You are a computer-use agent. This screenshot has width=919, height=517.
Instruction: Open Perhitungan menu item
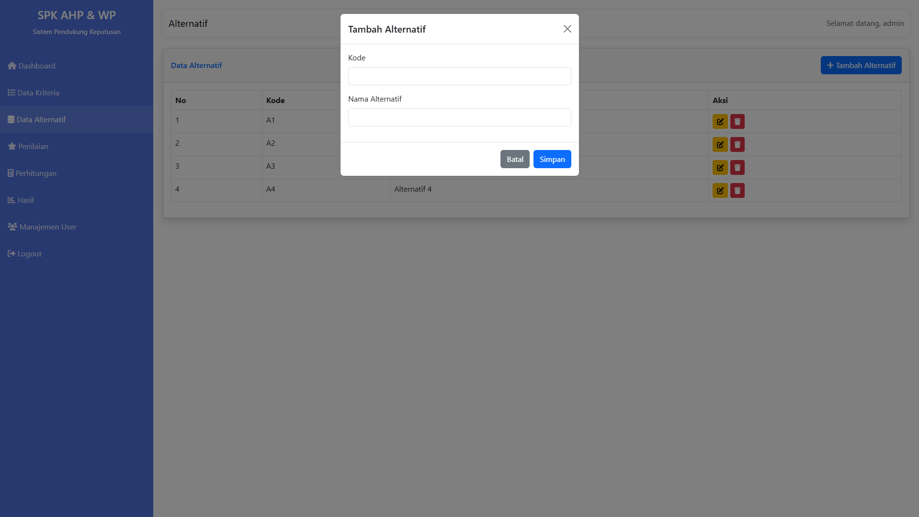[x=77, y=173]
